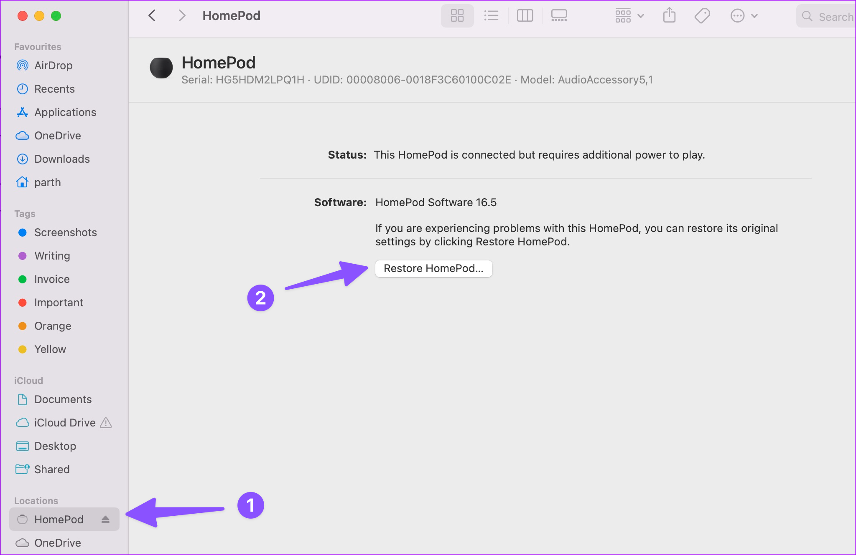
Task: Navigate forward in Finder
Action: click(182, 15)
